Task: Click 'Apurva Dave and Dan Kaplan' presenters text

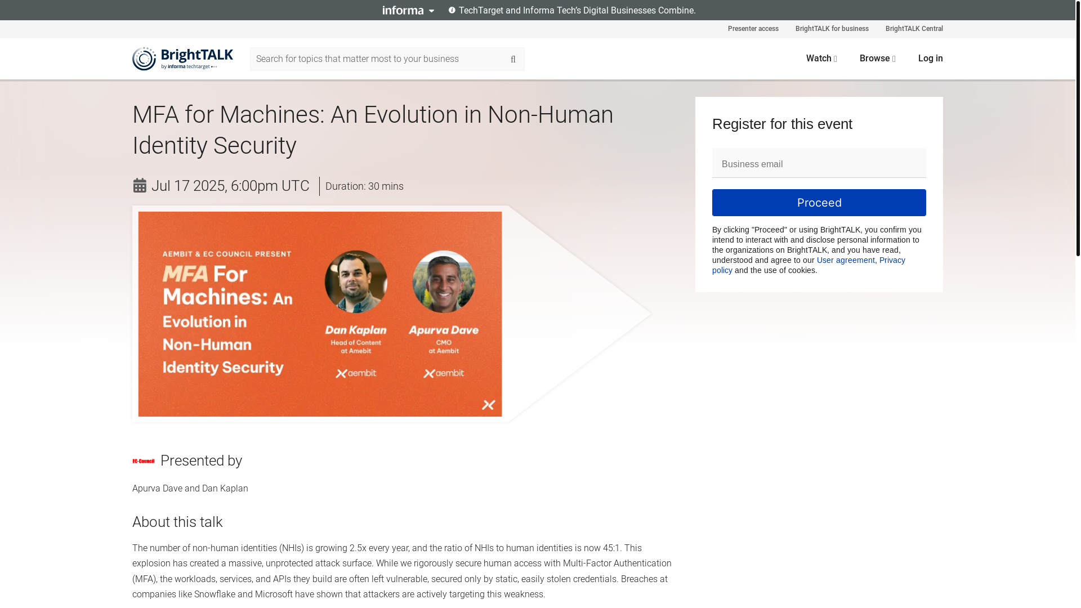Action: [x=190, y=488]
